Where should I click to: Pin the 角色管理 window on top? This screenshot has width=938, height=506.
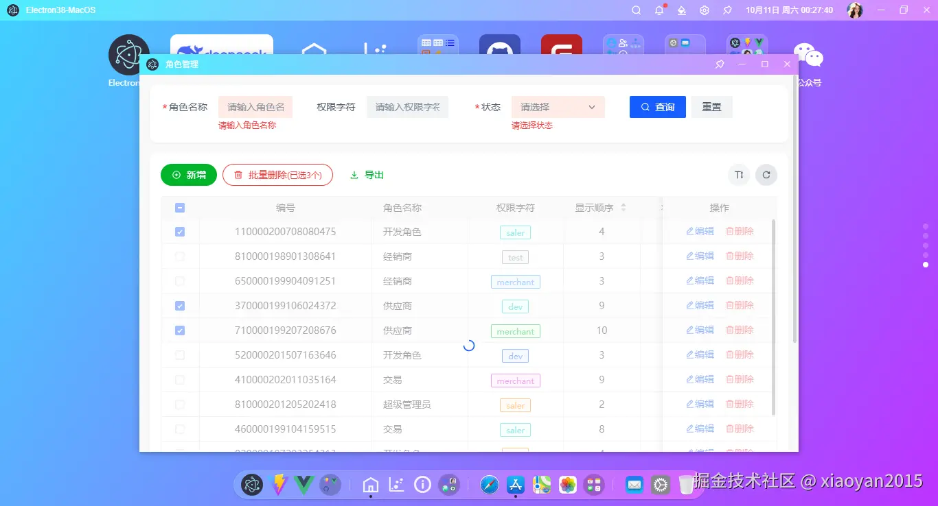coord(719,64)
